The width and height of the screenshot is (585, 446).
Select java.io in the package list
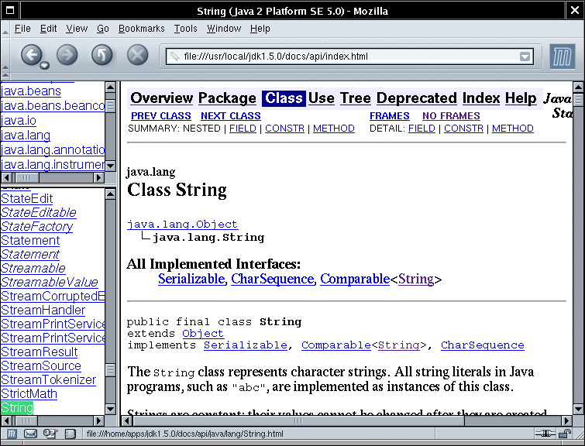pos(19,120)
